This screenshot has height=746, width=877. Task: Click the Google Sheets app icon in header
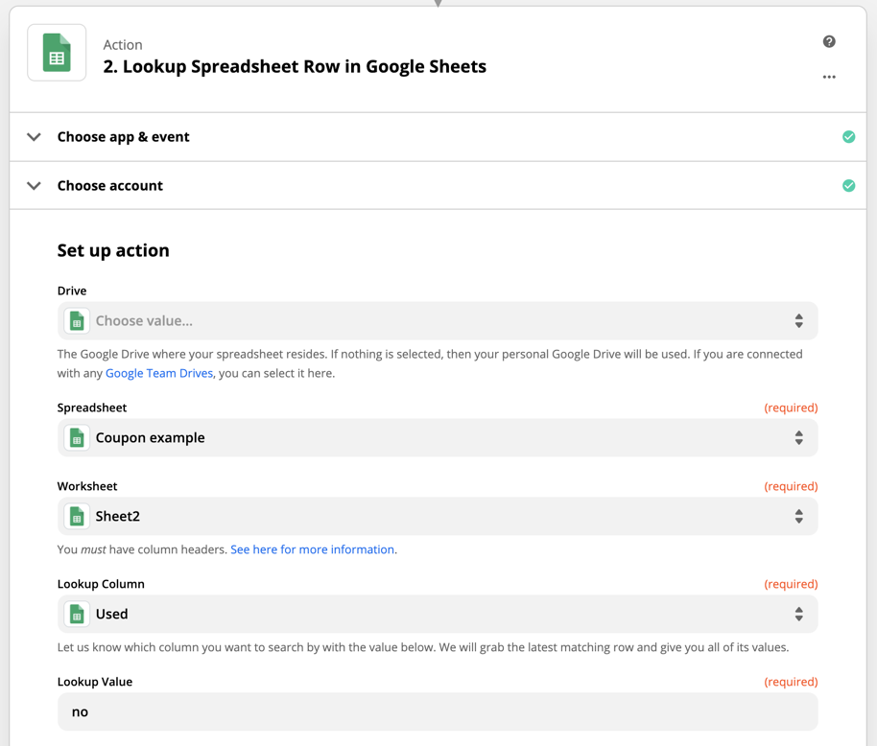57,53
